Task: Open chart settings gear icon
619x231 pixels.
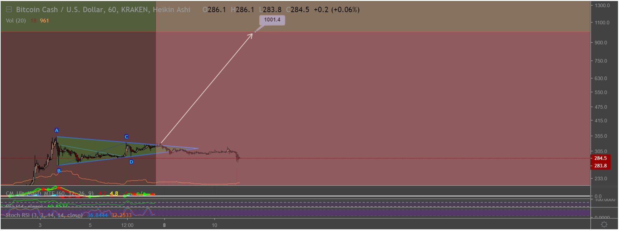Action: point(604,224)
